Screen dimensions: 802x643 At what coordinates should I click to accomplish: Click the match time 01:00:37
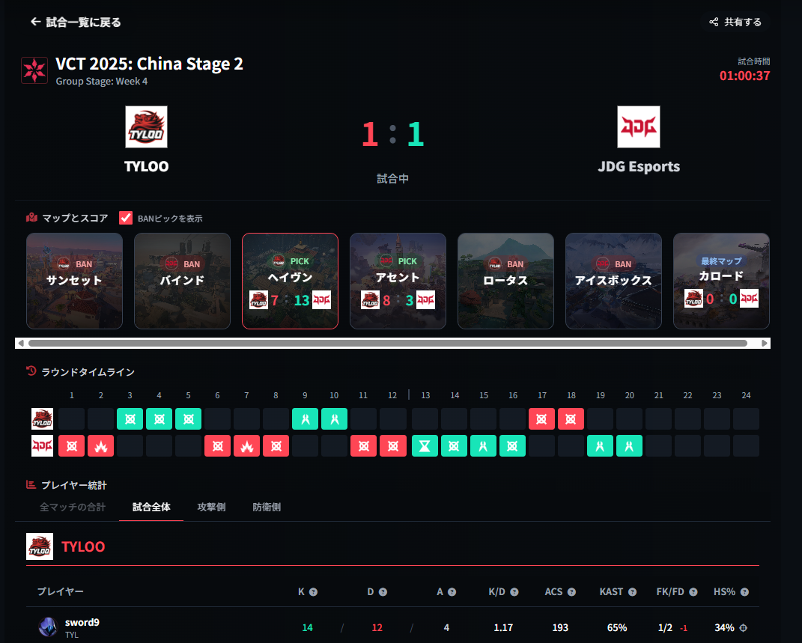(x=744, y=76)
